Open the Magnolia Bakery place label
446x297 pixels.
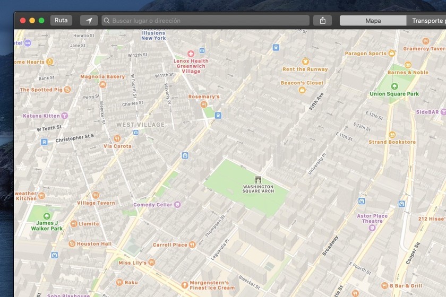(x=102, y=76)
